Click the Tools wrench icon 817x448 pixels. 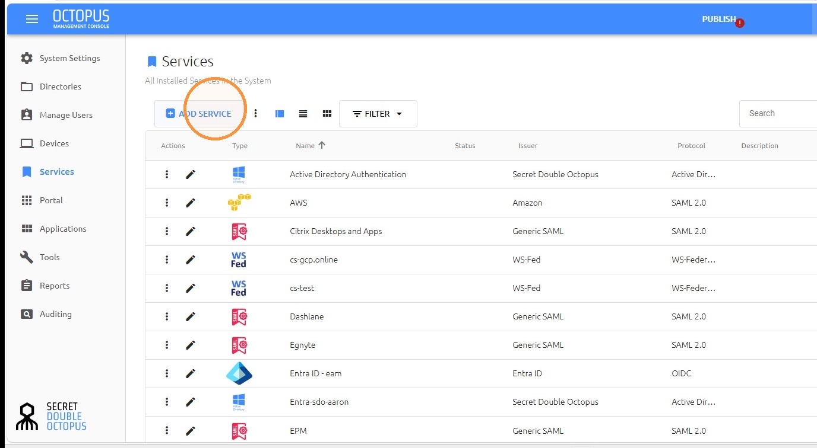tap(27, 257)
